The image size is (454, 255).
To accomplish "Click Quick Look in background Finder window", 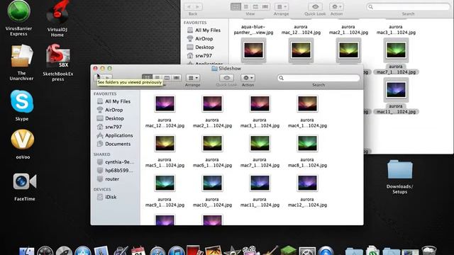I will coord(315,6).
